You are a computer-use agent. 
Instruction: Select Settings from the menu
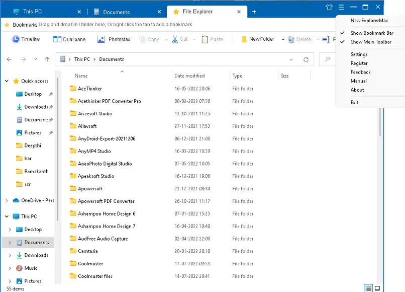(x=359, y=54)
